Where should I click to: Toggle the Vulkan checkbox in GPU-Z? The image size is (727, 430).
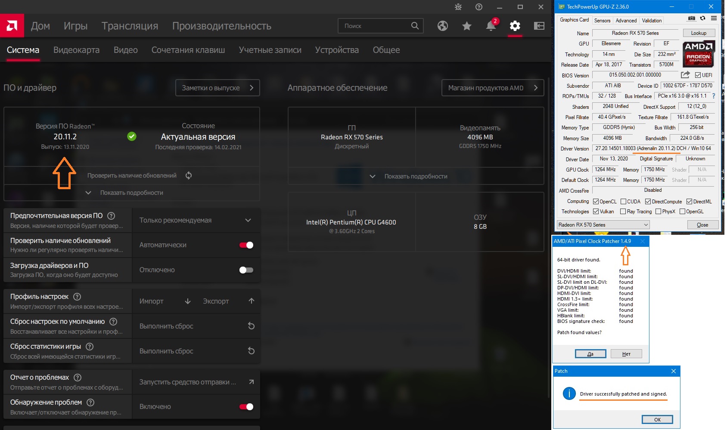[596, 212]
